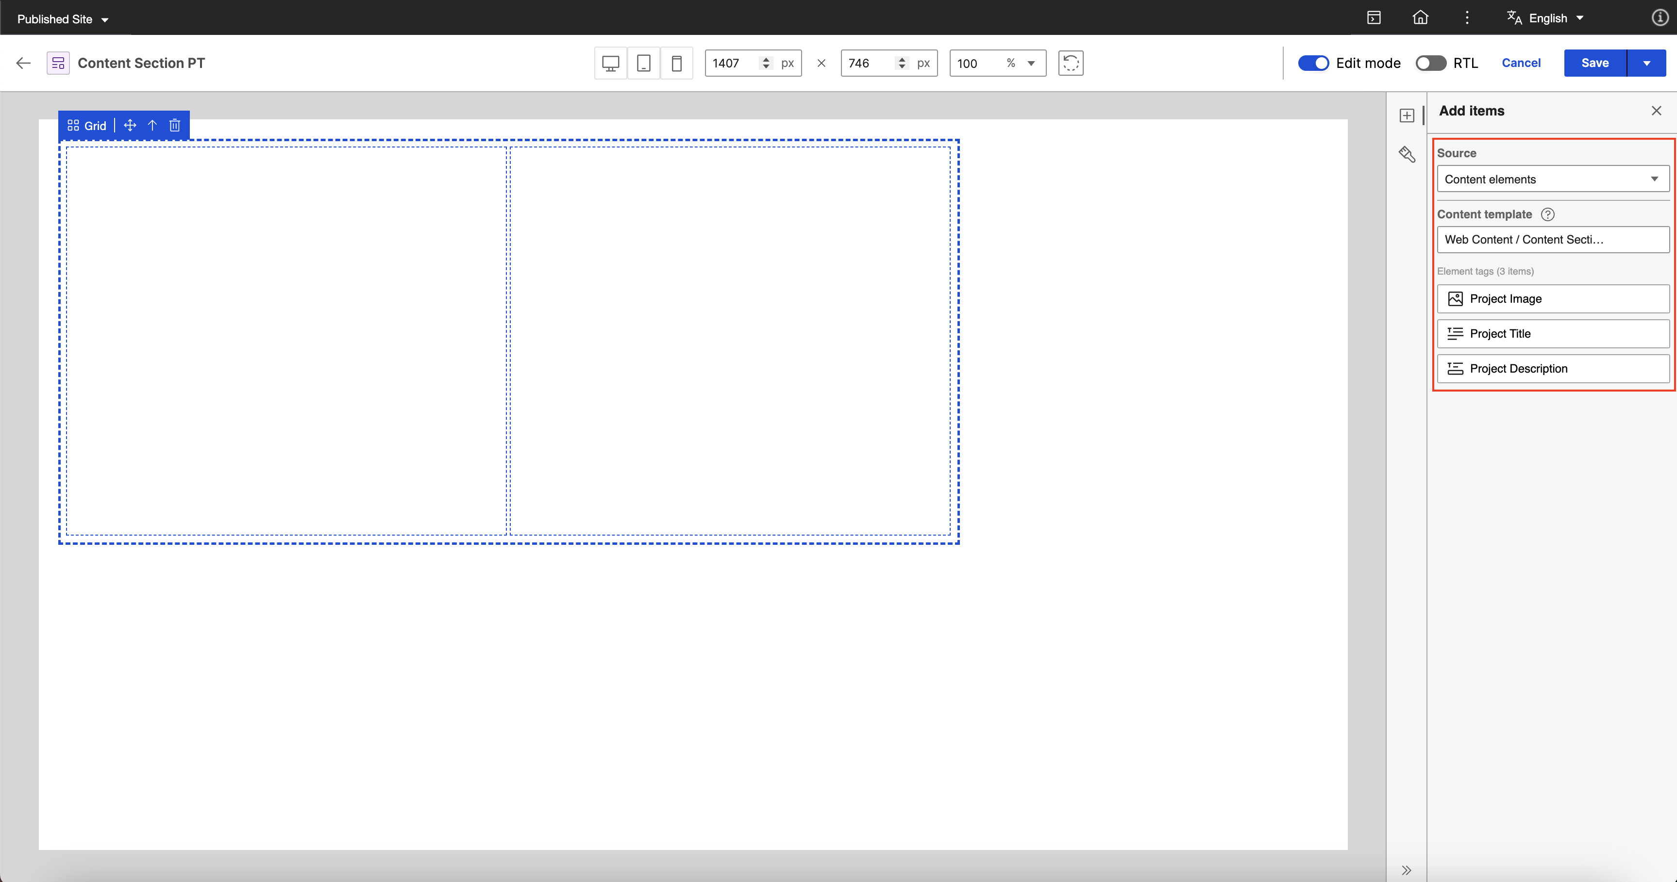The width and height of the screenshot is (1677, 882).
Task: Click the rotate viewport icon
Action: click(1070, 63)
